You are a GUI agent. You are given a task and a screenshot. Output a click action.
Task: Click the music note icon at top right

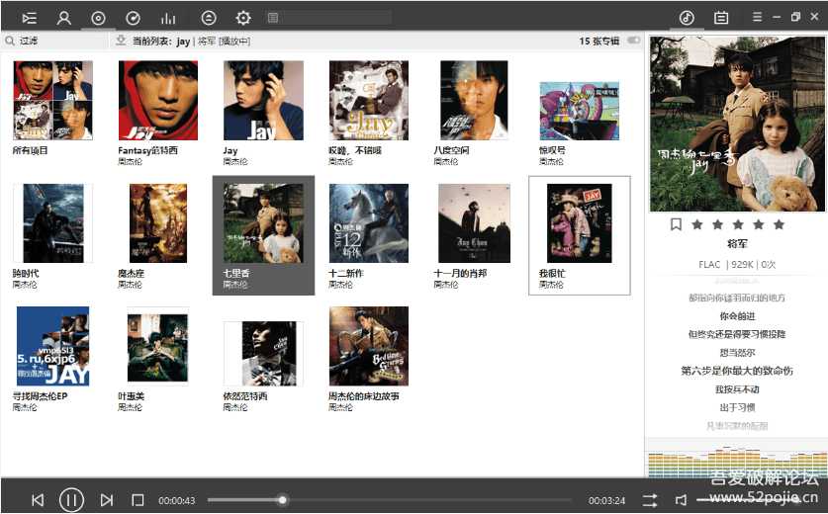point(687,18)
